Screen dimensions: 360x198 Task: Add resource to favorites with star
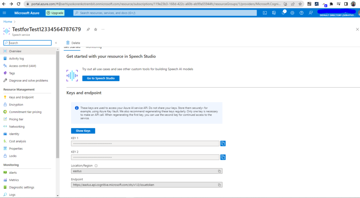[96, 29]
